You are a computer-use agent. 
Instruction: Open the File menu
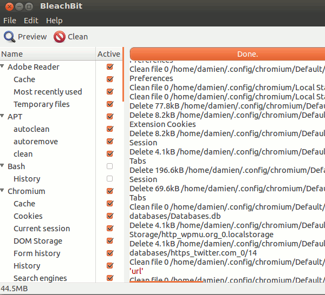[10, 21]
